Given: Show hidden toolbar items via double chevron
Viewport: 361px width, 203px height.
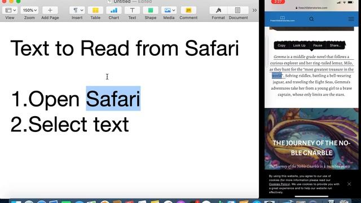Looking at the screenshot, I should click(254, 10).
